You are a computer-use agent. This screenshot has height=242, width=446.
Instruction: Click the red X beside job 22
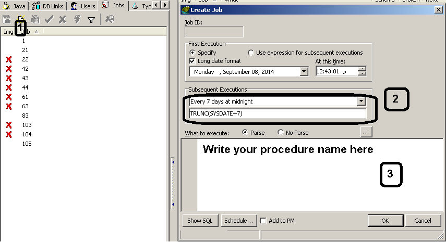pyautogui.click(x=9, y=59)
